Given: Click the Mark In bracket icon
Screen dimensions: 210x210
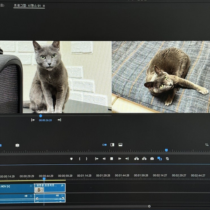Looking at the screenshot, I should coord(79,159).
